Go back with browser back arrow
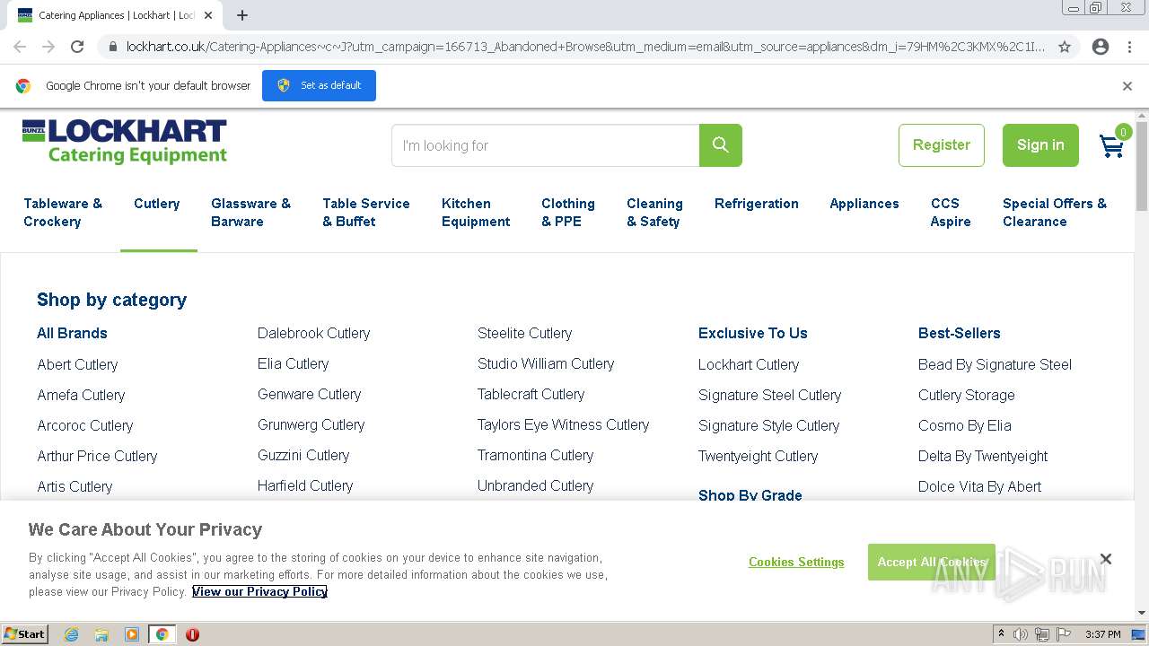The height and width of the screenshot is (646, 1149). click(x=20, y=47)
